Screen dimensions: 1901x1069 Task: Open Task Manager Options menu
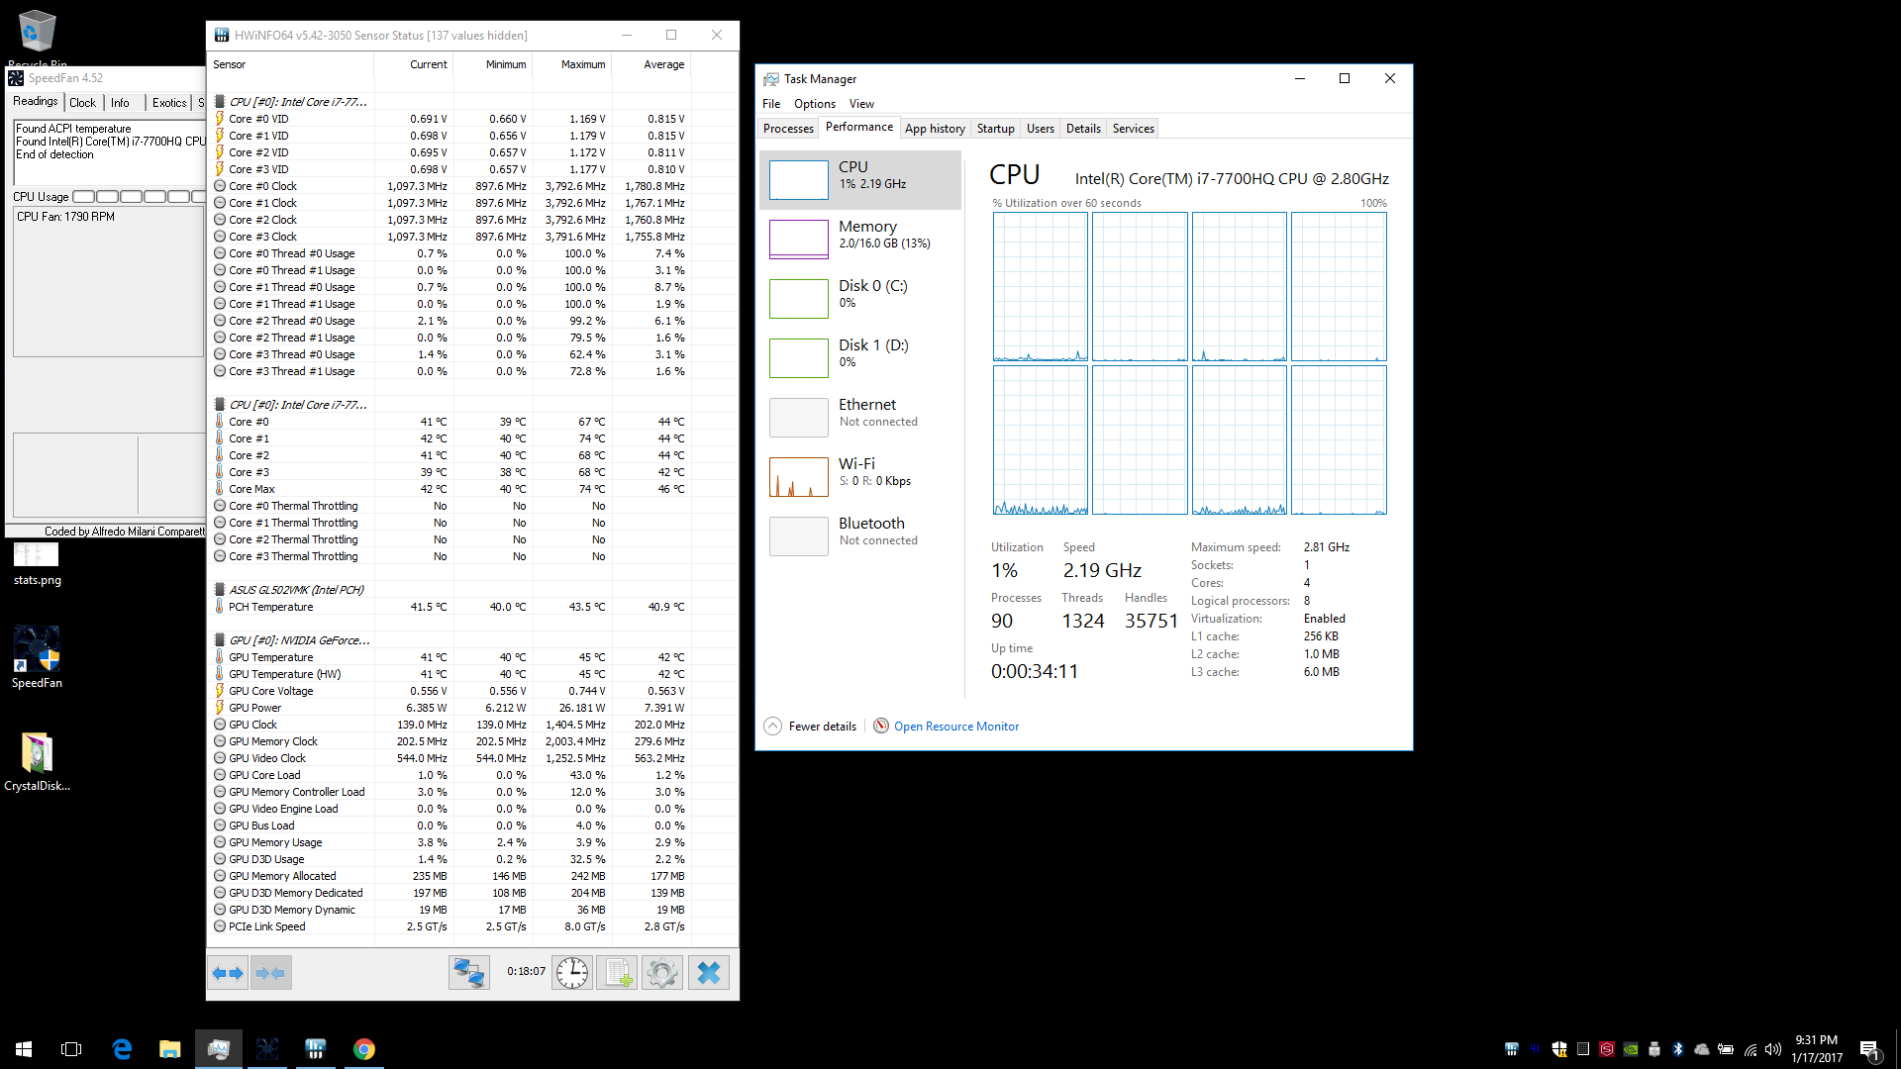point(815,104)
